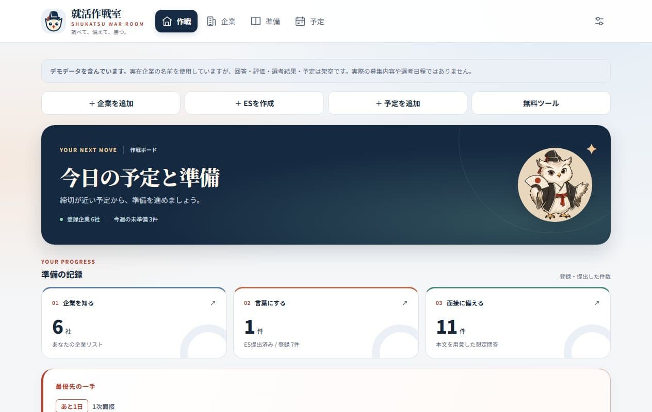Open arrow icon on 言葉にする card
The image size is (652, 412).
405,303
